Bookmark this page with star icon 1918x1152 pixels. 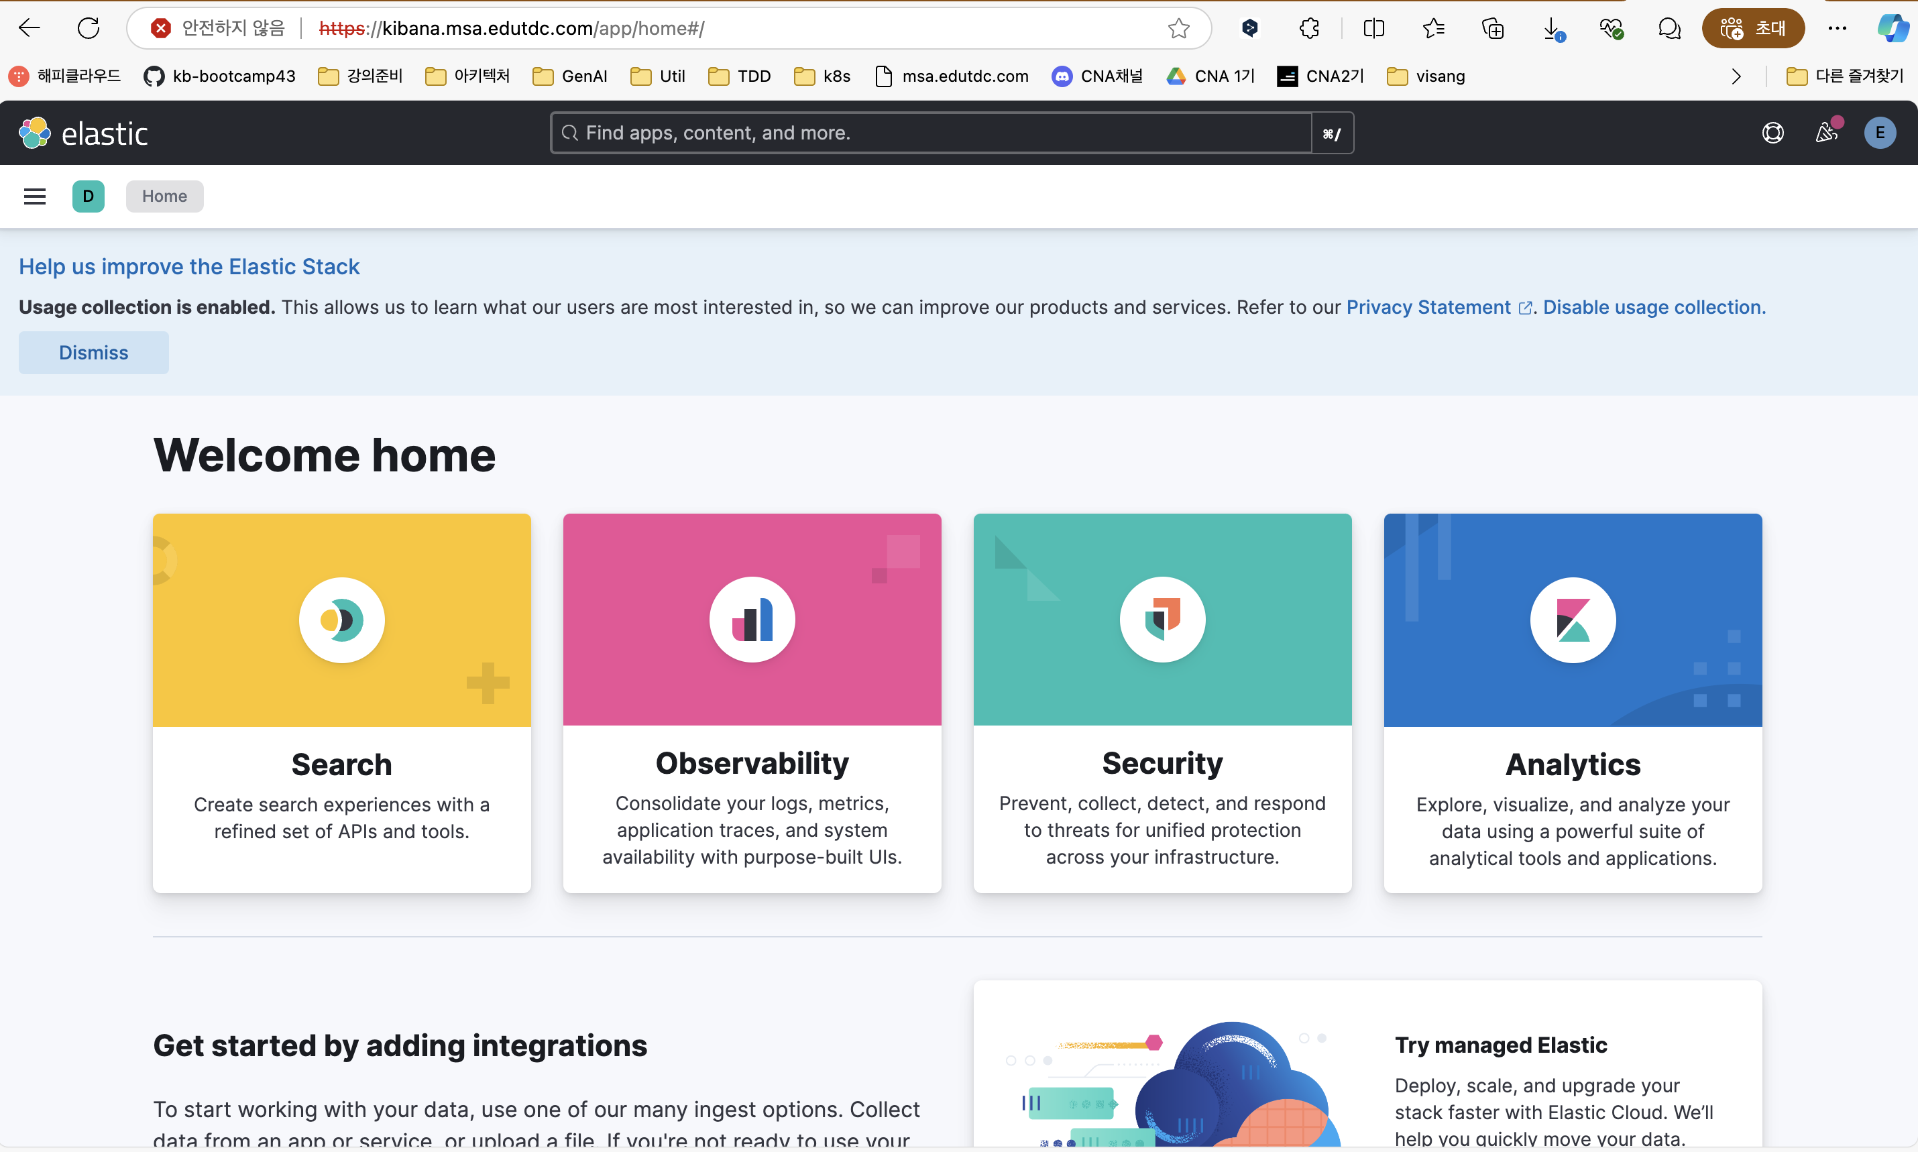(x=1178, y=29)
